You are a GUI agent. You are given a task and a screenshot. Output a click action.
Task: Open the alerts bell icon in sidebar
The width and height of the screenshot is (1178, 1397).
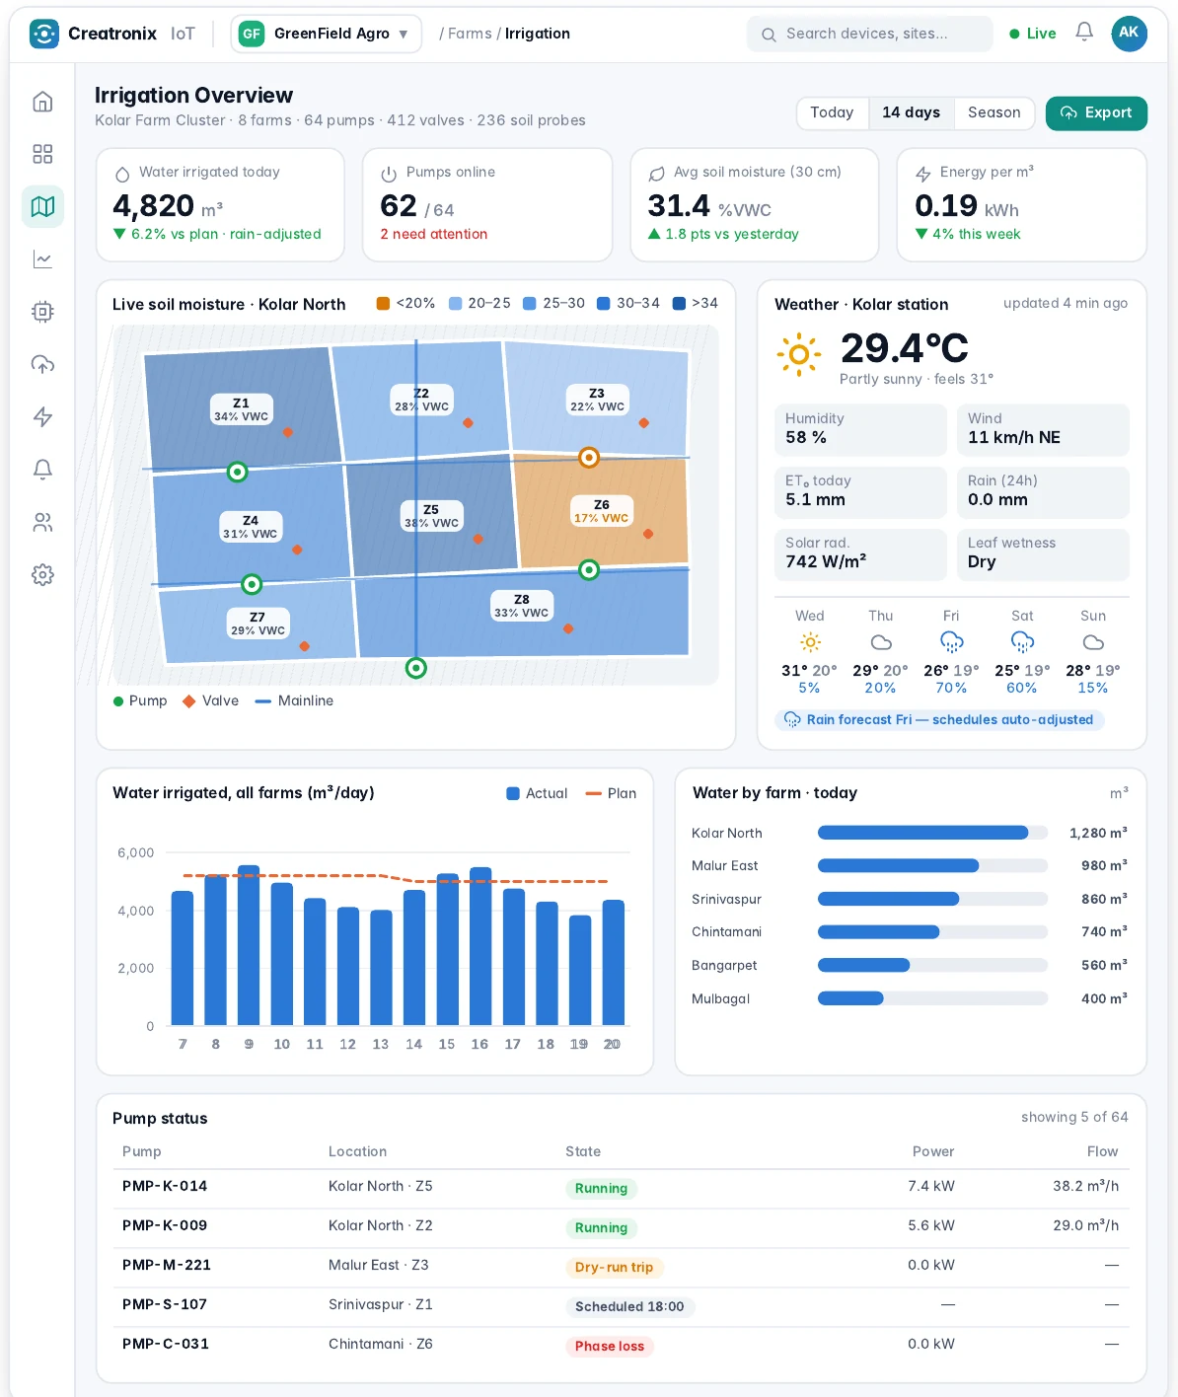[x=42, y=470]
